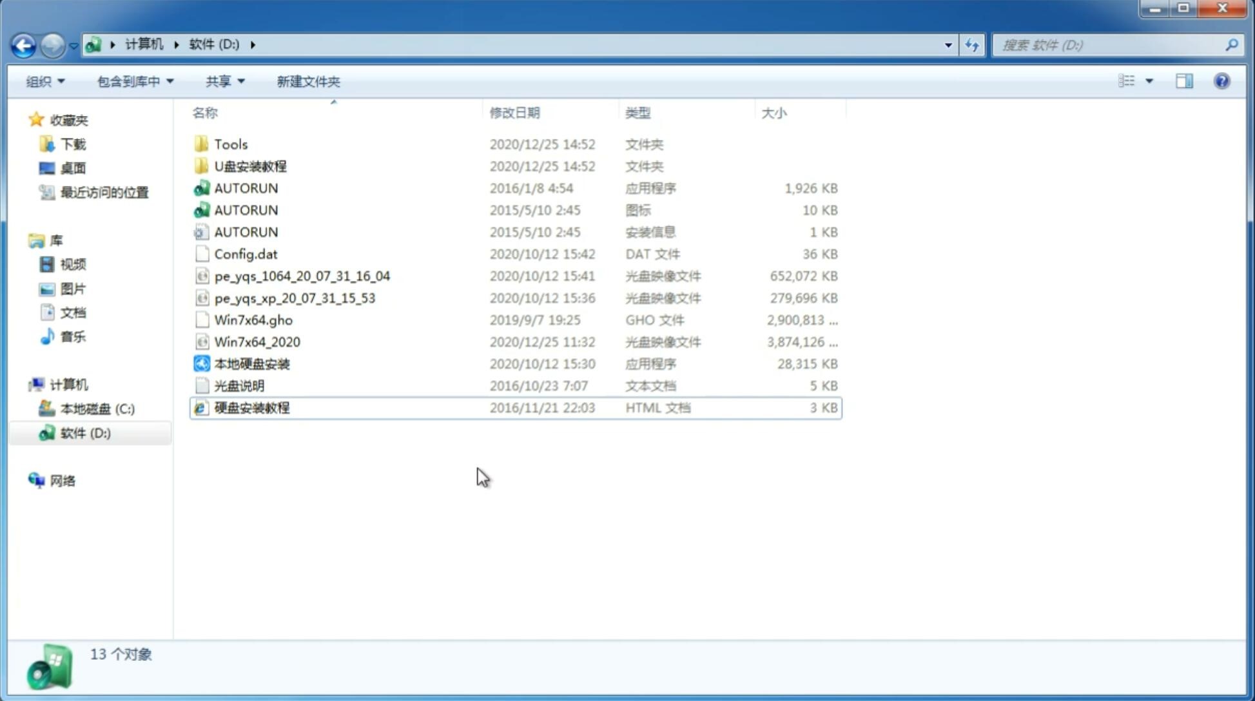Select 本地磁盘 (C:) drive
This screenshot has height=701, width=1255.
98,409
